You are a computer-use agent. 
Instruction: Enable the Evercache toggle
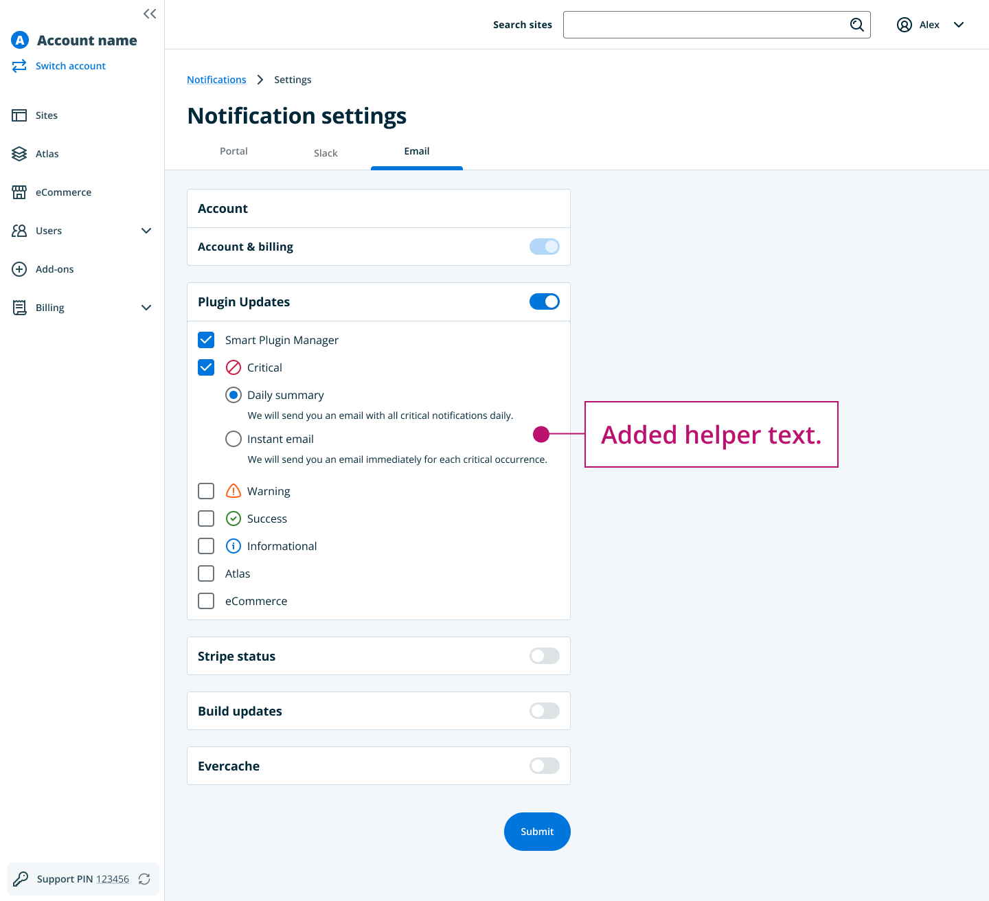click(x=545, y=766)
